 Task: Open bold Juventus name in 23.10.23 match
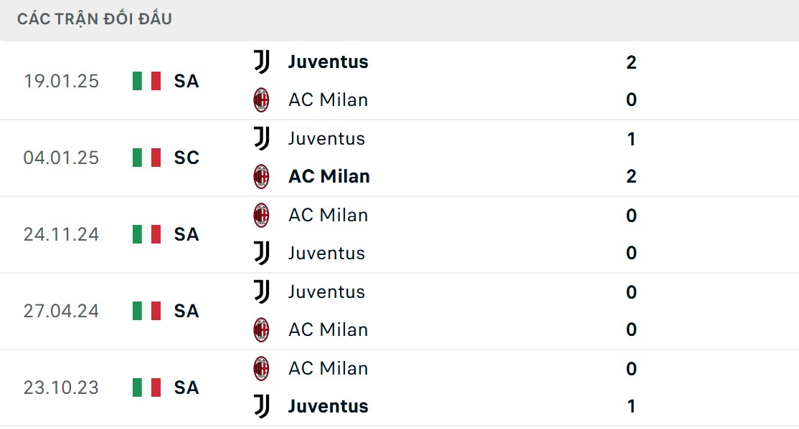(328, 406)
